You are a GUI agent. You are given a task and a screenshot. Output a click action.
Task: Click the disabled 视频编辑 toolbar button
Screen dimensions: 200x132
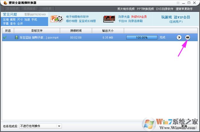(x=30, y=9)
